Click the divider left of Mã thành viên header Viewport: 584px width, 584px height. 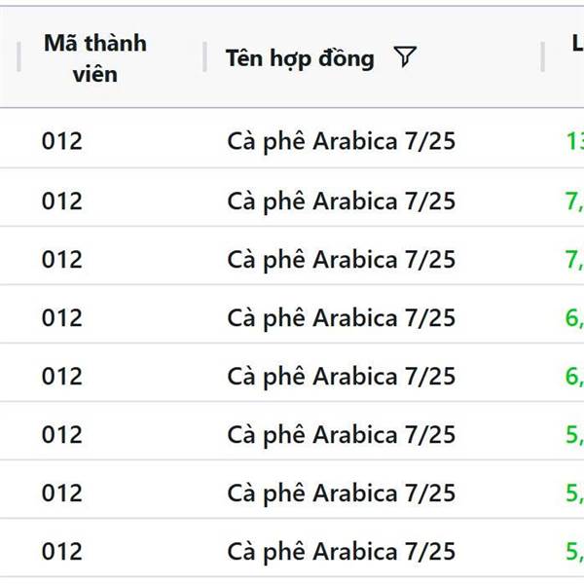pos(18,56)
